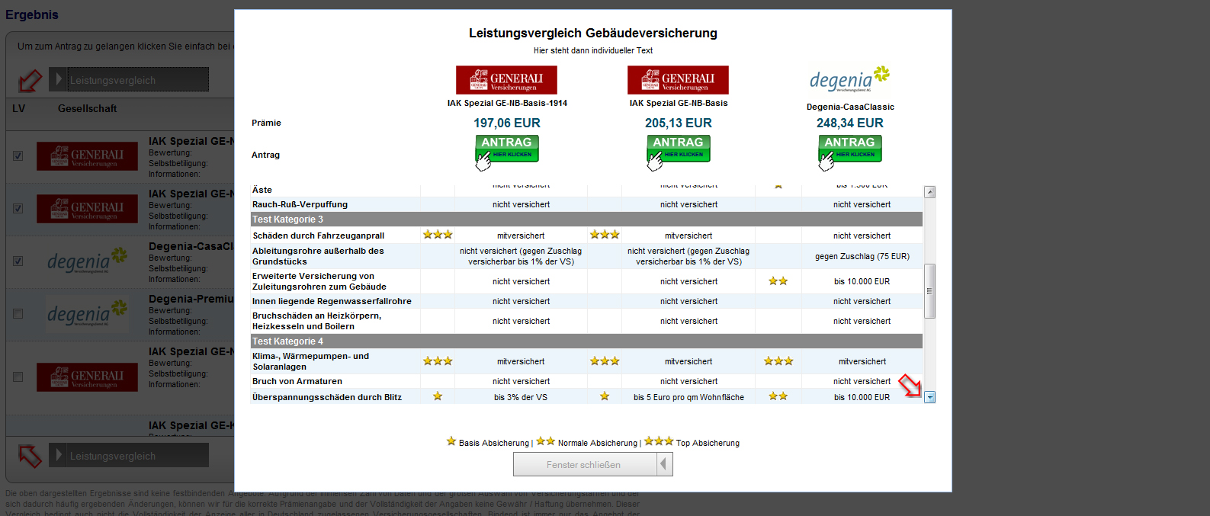
Task: Click Generali logo above IAK Spezial GE-NB-Basis-1914
Action: [x=506, y=80]
